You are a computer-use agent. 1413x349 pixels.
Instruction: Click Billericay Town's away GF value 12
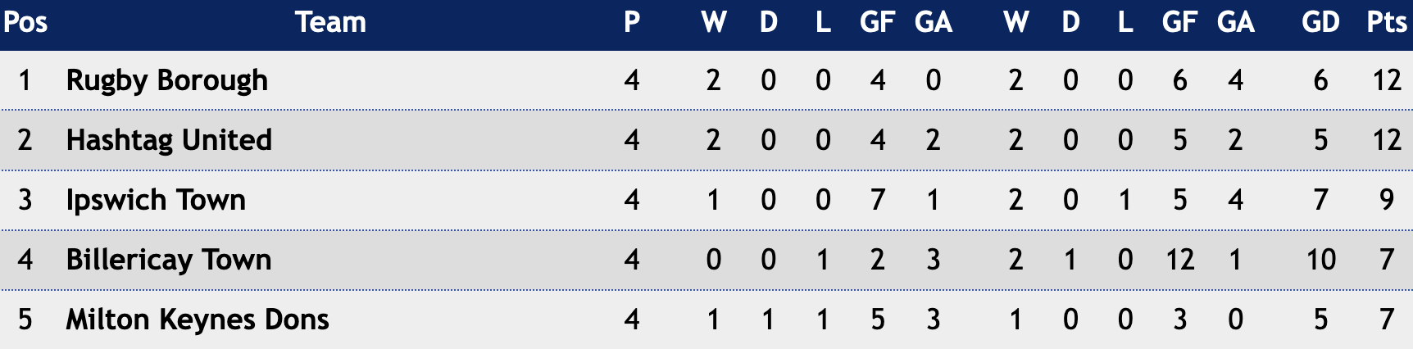point(1179,260)
